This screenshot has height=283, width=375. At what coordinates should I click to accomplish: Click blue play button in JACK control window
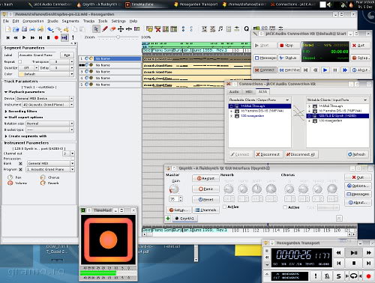325,70
